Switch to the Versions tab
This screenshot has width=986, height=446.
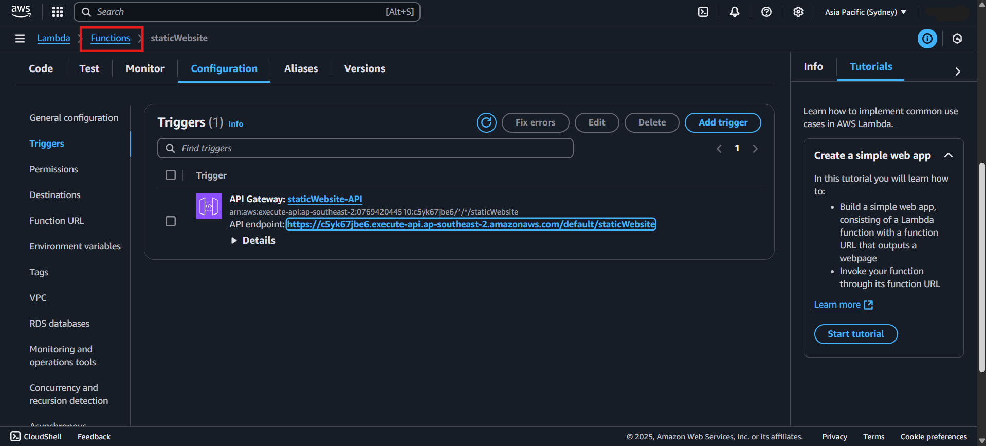click(x=364, y=68)
